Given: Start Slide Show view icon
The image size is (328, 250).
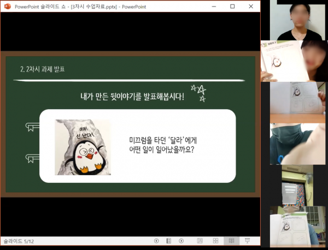Looking at the screenshot, I should pos(247,241).
